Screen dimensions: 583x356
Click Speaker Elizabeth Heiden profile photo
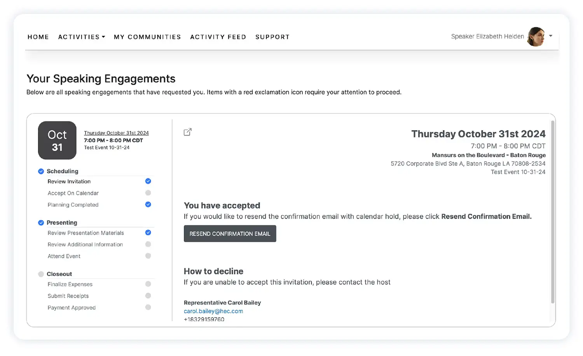click(536, 37)
